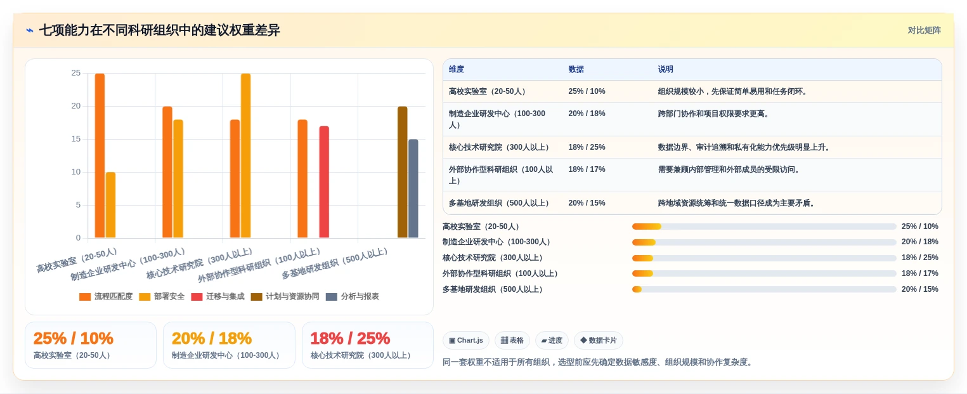Toggle the 分析与报表 legend item
967x394 pixels.
353,296
